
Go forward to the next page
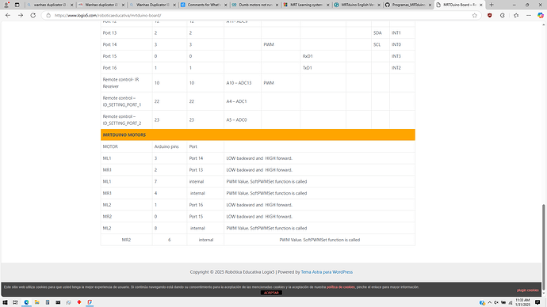coord(21,15)
